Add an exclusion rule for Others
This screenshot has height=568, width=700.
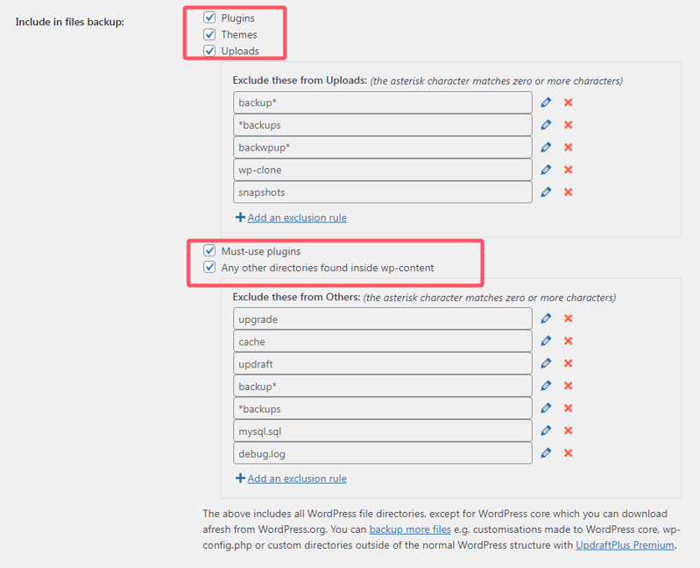point(296,479)
